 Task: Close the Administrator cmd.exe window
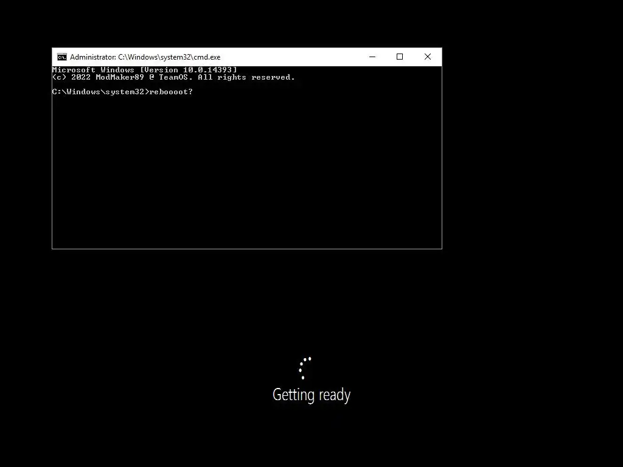(428, 57)
